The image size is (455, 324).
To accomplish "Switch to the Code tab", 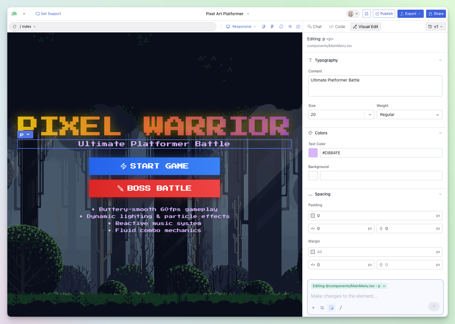I will 337,27.
